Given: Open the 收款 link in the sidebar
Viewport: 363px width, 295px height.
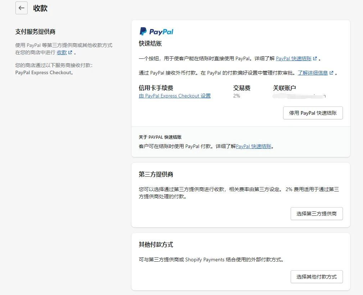Looking at the screenshot, I should pyautogui.click(x=62, y=52).
